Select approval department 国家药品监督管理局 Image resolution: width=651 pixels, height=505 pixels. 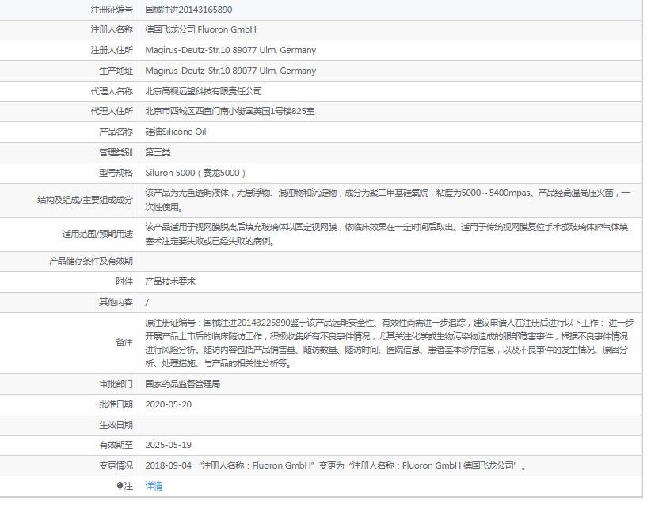[183, 384]
